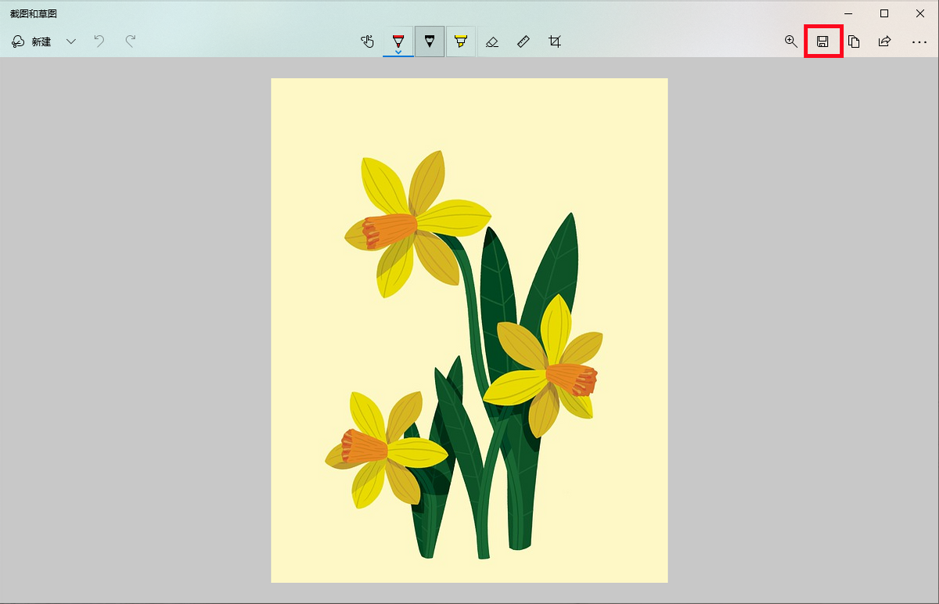Copy the image to the clipboard

click(854, 41)
